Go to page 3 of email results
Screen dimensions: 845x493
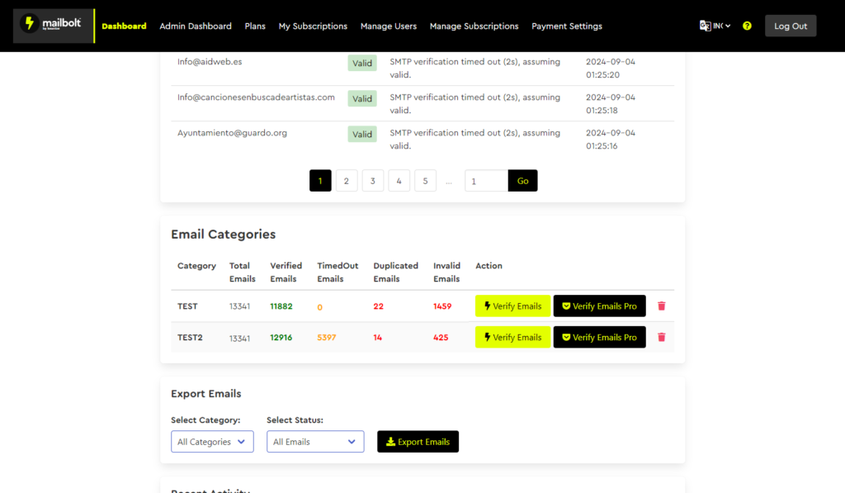tap(372, 180)
